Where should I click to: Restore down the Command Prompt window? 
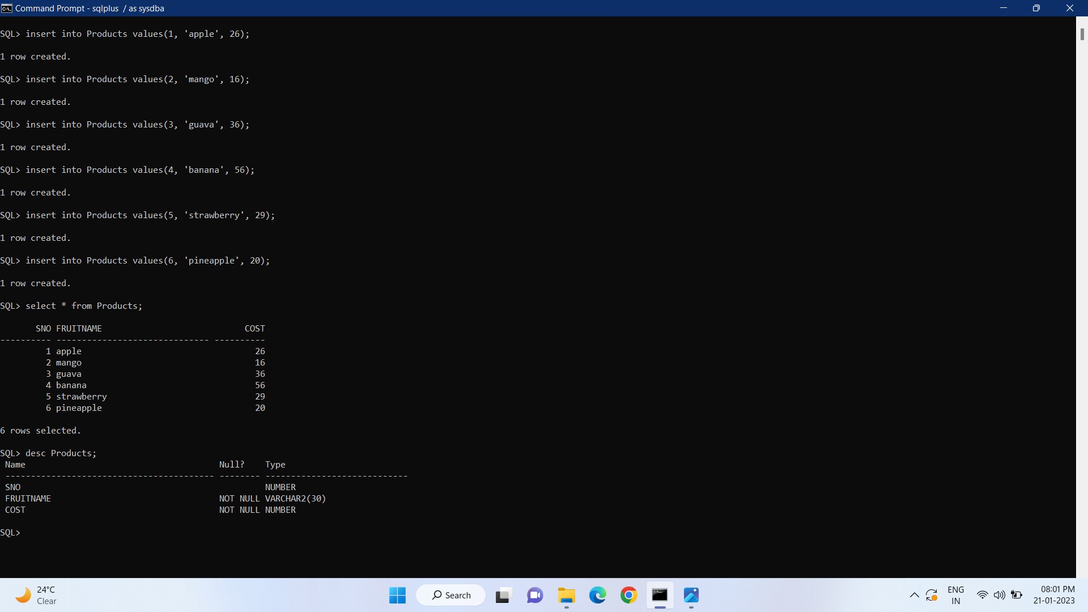(x=1036, y=8)
